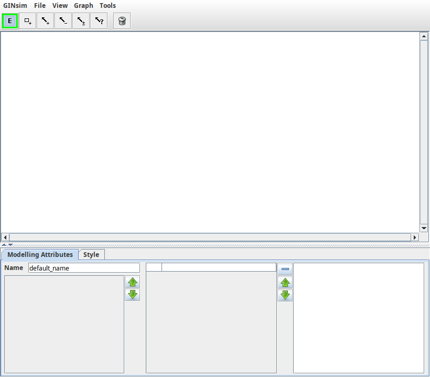Select the Edit mode 'E' tool
430x377 pixels.
(x=10, y=21)
